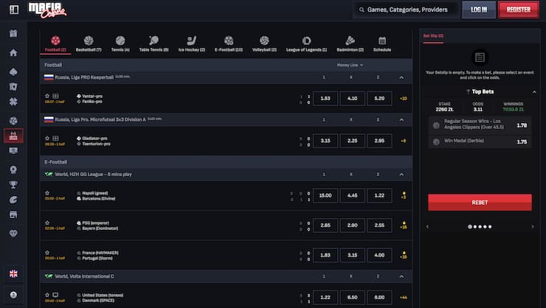Toggle the sidebar panel icon beside the logo
The height and width of the screenshot is (308, 546).
[x=14, y=10]
